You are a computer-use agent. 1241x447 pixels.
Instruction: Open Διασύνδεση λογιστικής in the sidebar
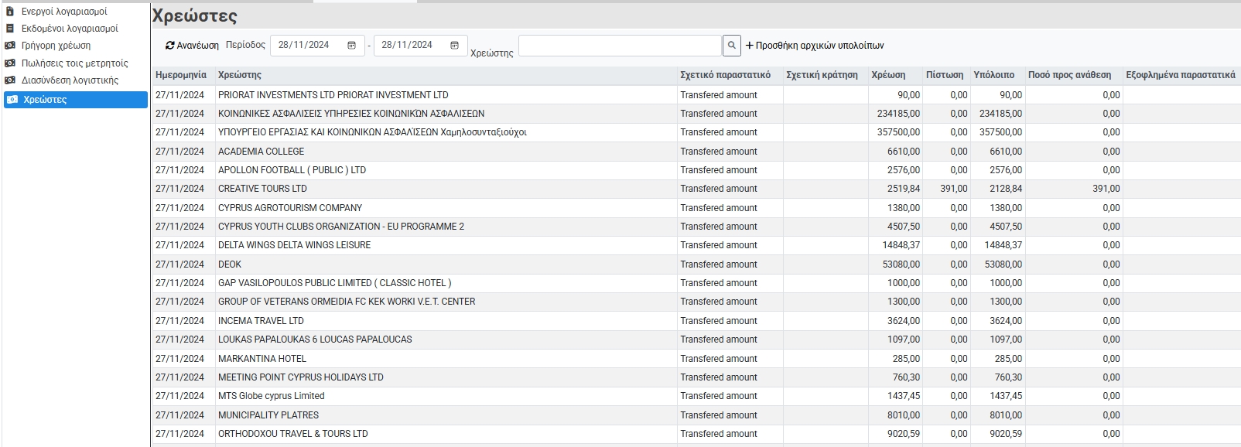click(70, 80)
